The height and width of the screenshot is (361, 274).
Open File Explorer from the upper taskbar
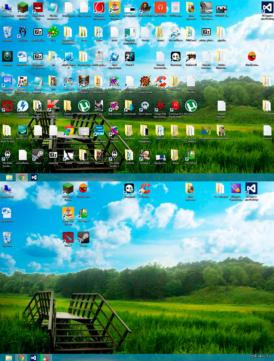click(9, 177)
